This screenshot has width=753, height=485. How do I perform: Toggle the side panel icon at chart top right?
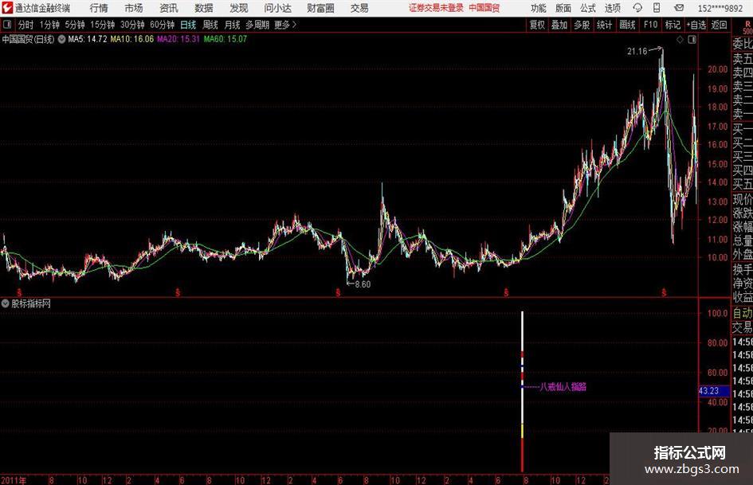[692, 40]
